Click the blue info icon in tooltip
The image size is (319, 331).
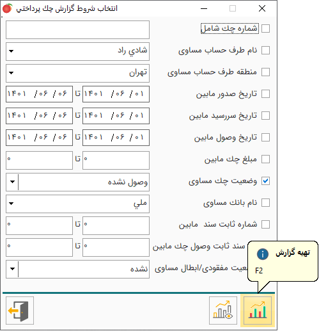click(x=262, y=254)
